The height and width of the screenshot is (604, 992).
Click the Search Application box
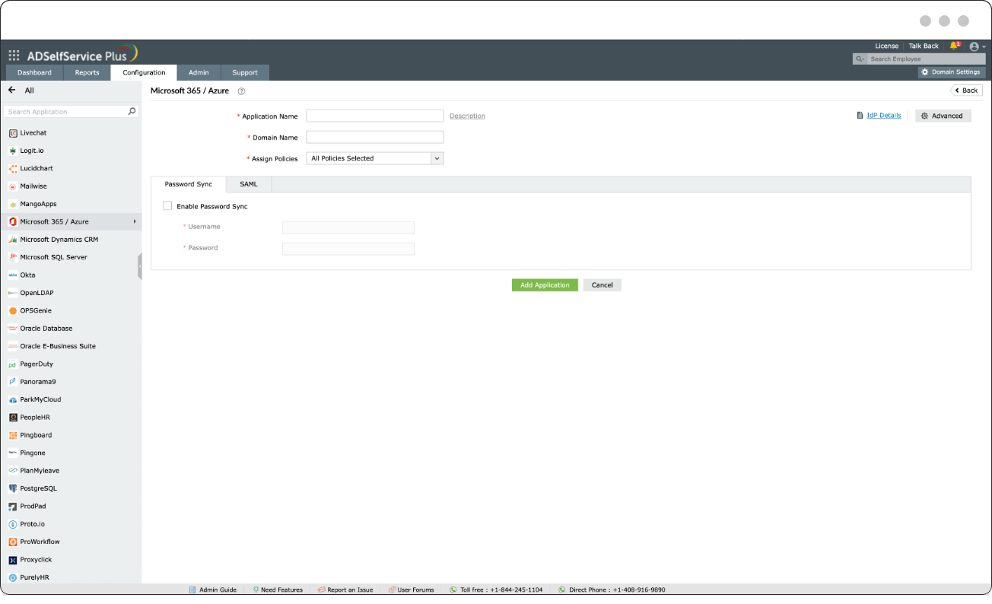[72, 112]
